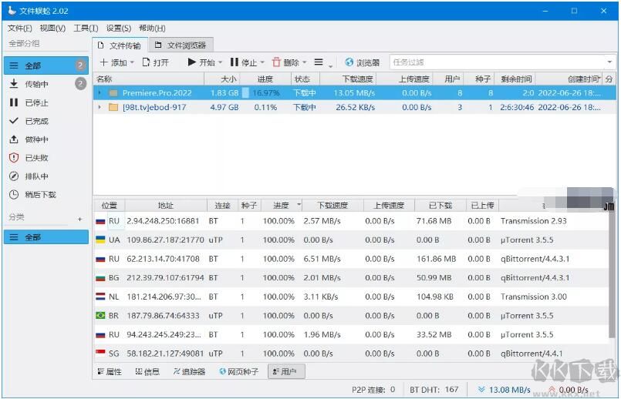Open the filter box dropdown arrow
Viewport: 621px width, 399px height.
(609, 62)
